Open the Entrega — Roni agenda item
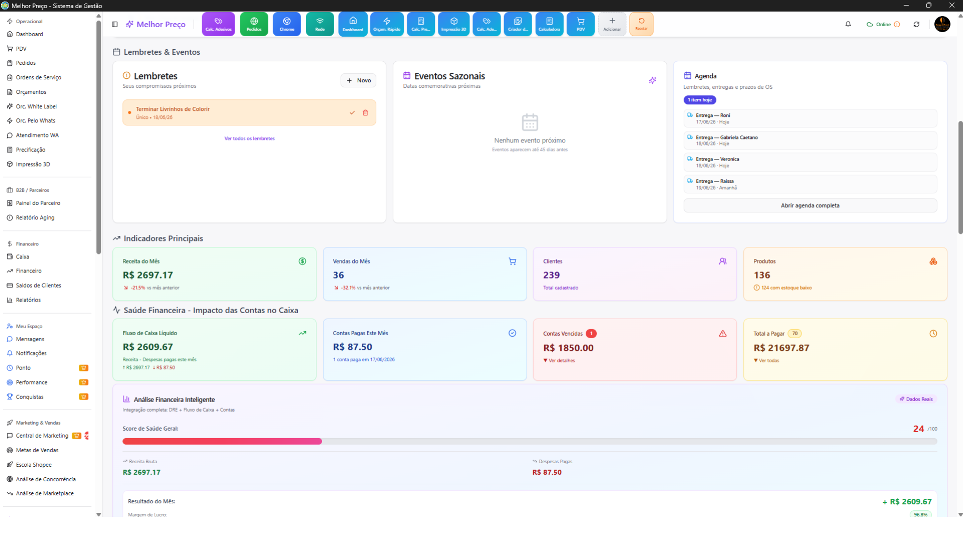Screen dimensions: 963x542 (810, 118)
